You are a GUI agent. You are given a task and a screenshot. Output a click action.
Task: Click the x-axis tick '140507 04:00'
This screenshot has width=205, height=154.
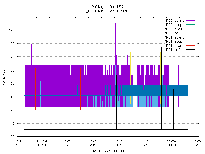(146, 143)
